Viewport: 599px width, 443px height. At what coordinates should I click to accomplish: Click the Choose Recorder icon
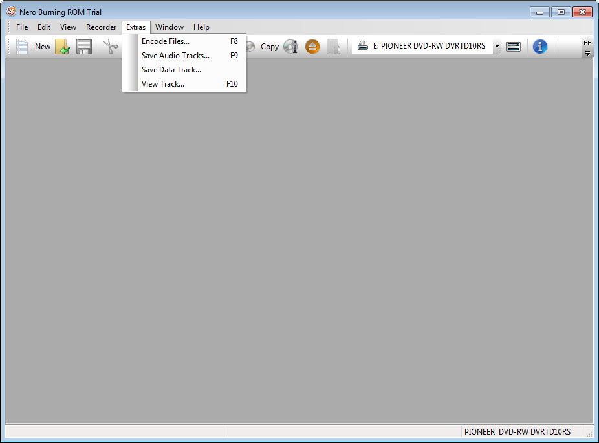point(514,47)
